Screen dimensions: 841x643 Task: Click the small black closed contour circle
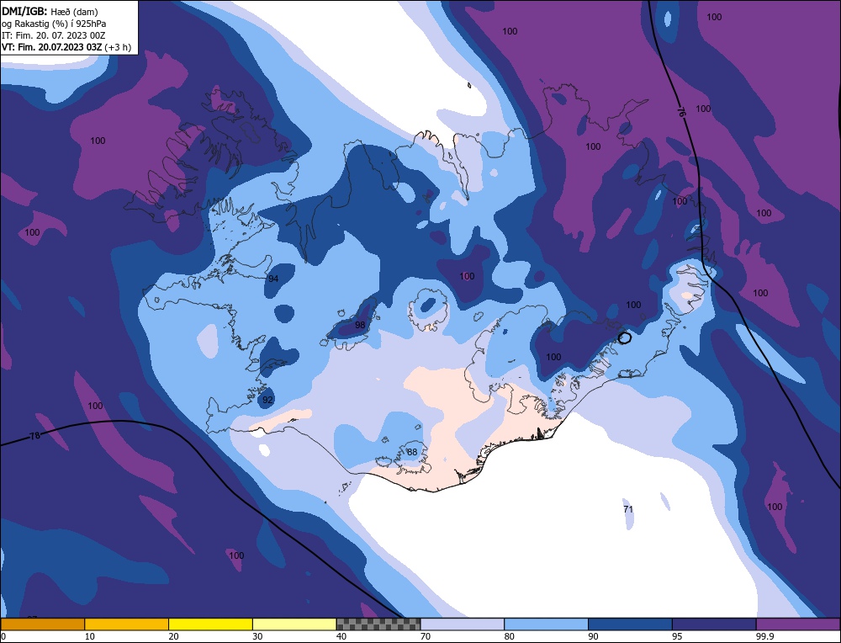[624, 337]
